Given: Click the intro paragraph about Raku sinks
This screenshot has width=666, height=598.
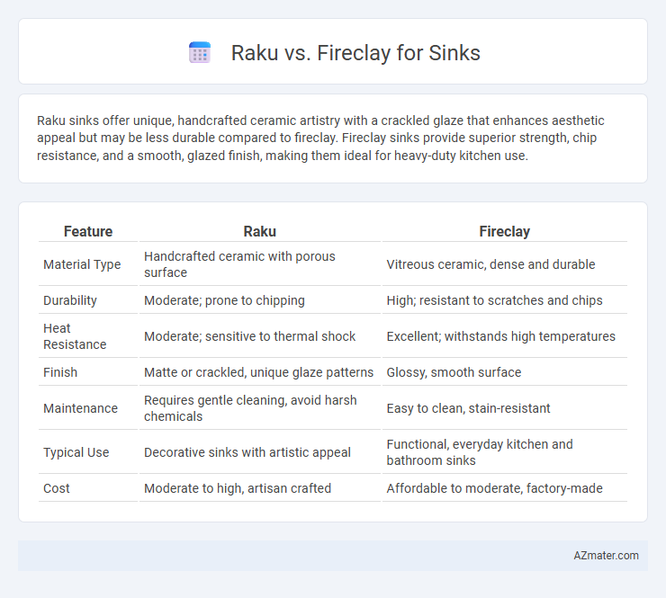Looking at the screenshot, I should tap(320, 138).
